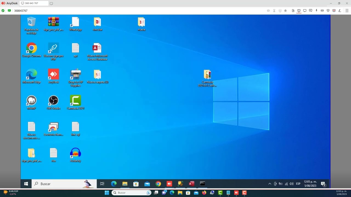Open the AnyDesk permissions shield icon
The image size is (351, 197).
(x=328, y=11)
